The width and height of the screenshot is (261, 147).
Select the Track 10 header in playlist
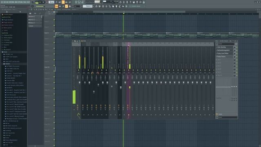(x=49, y=69)
